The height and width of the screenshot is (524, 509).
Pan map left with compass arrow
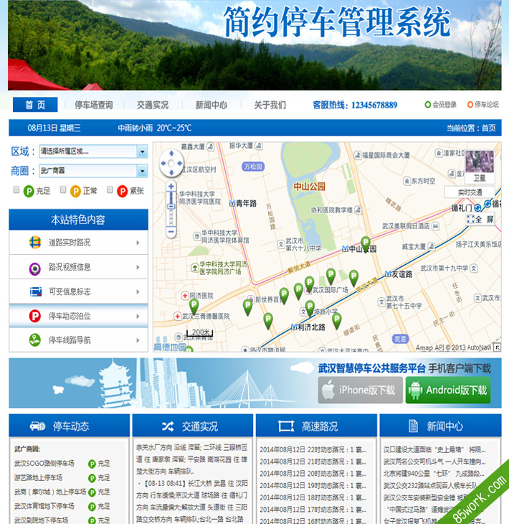pyautogui.click(x=163, y=164)
